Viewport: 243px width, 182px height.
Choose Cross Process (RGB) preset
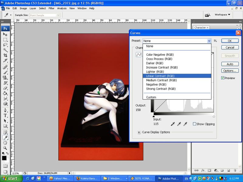177,59
